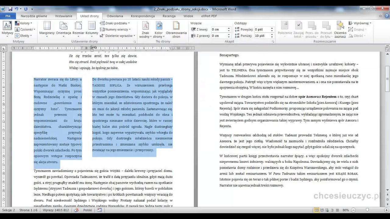Screen dimensions: 390x219
Task: Open the Widok ribbon tab
Action: [x=188, y=16]
